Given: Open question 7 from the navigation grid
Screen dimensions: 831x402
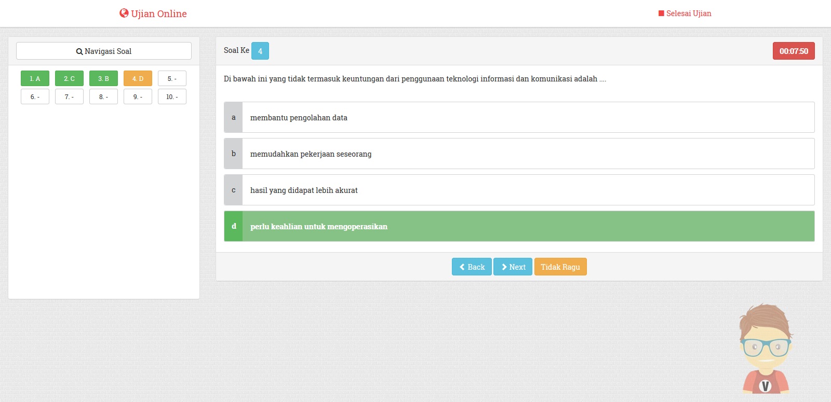Looking at the screenshot, I should 69,97.
